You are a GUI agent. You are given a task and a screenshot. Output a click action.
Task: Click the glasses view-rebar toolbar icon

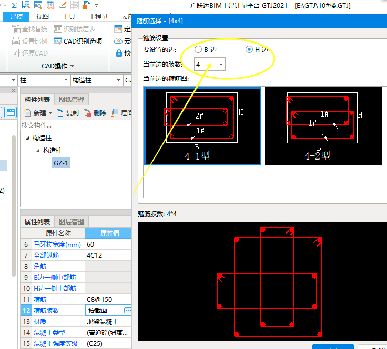click(50, 5)
